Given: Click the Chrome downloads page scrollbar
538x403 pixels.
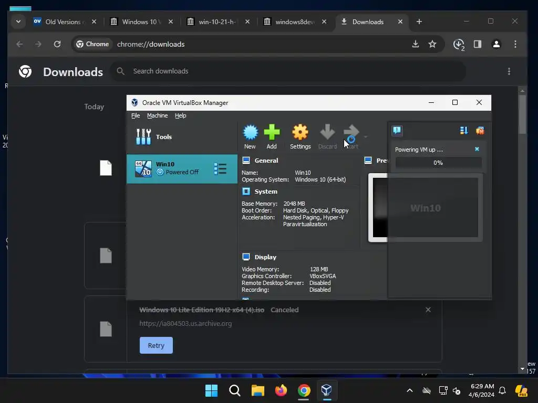Looking at the screenshot, I should click(522, 115).
